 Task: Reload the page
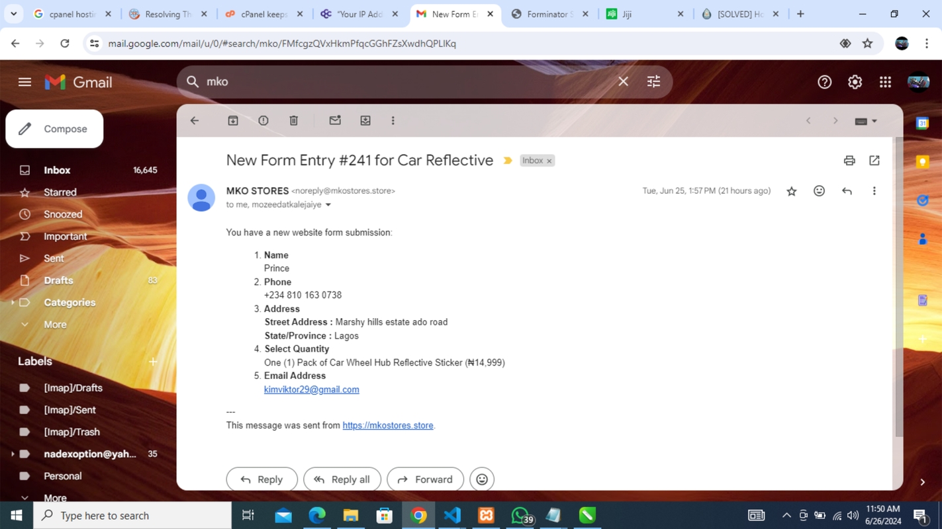pyautogui.click(x=65, y=44)
